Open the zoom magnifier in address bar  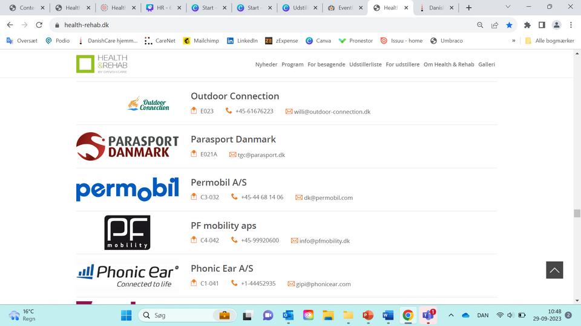[480, 25]
